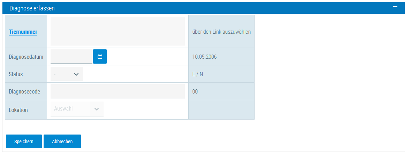This screenshot has width=408, height=154.
Task: Click the Status row label
Action: (16, 74)
